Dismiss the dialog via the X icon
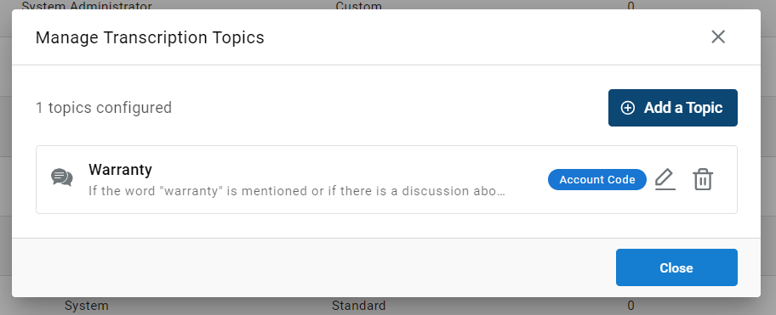776x315 pixels. click(x=718, y=37)
